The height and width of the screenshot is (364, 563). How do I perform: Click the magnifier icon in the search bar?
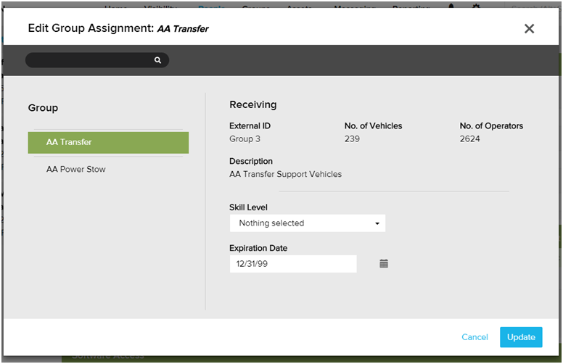tap(157, 60)
